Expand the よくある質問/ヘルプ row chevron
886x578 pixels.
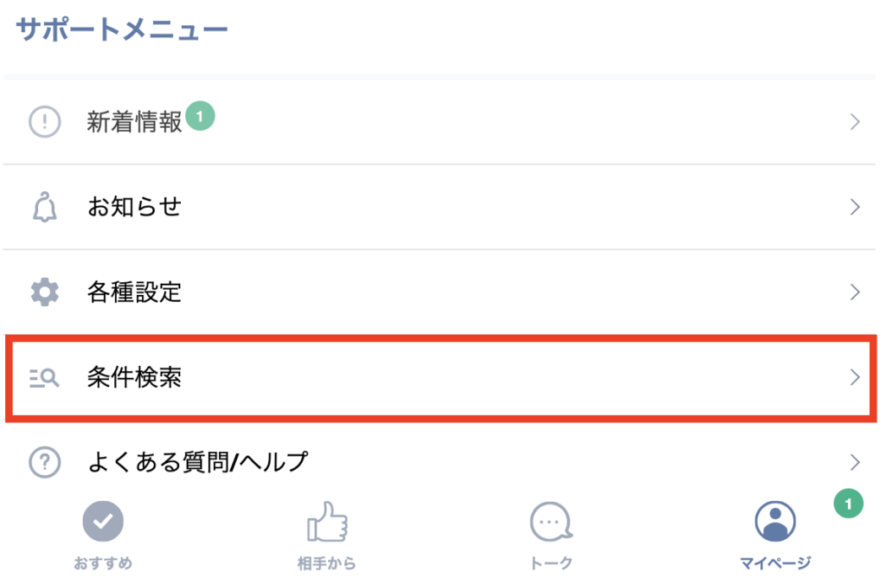coord(856,462)
